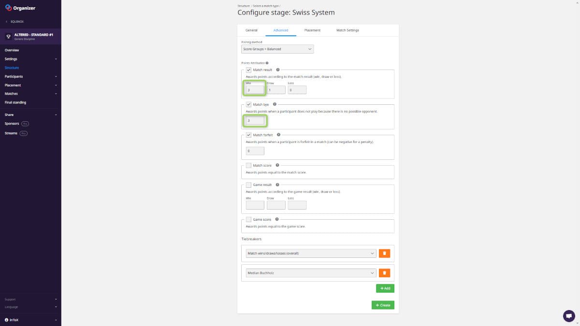
Task: Open the Match Settings tab
Action: coord(348,30)
